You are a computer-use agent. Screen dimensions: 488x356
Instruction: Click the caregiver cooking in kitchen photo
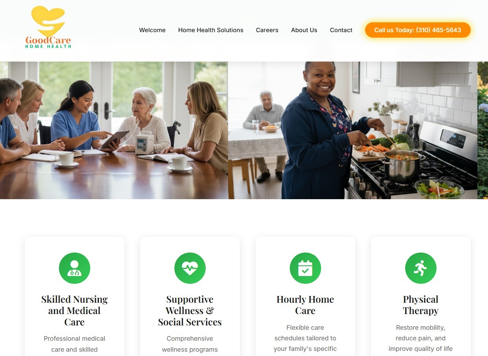pos(353,130)
